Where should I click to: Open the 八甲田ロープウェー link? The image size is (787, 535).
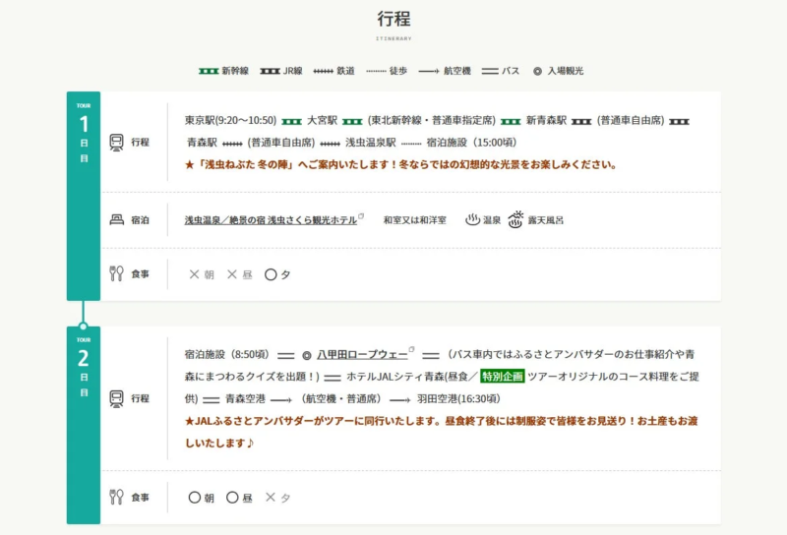click(x=362, y=354)
